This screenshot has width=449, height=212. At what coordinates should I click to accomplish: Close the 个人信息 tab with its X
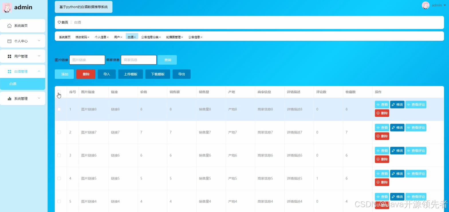(108, 37)
